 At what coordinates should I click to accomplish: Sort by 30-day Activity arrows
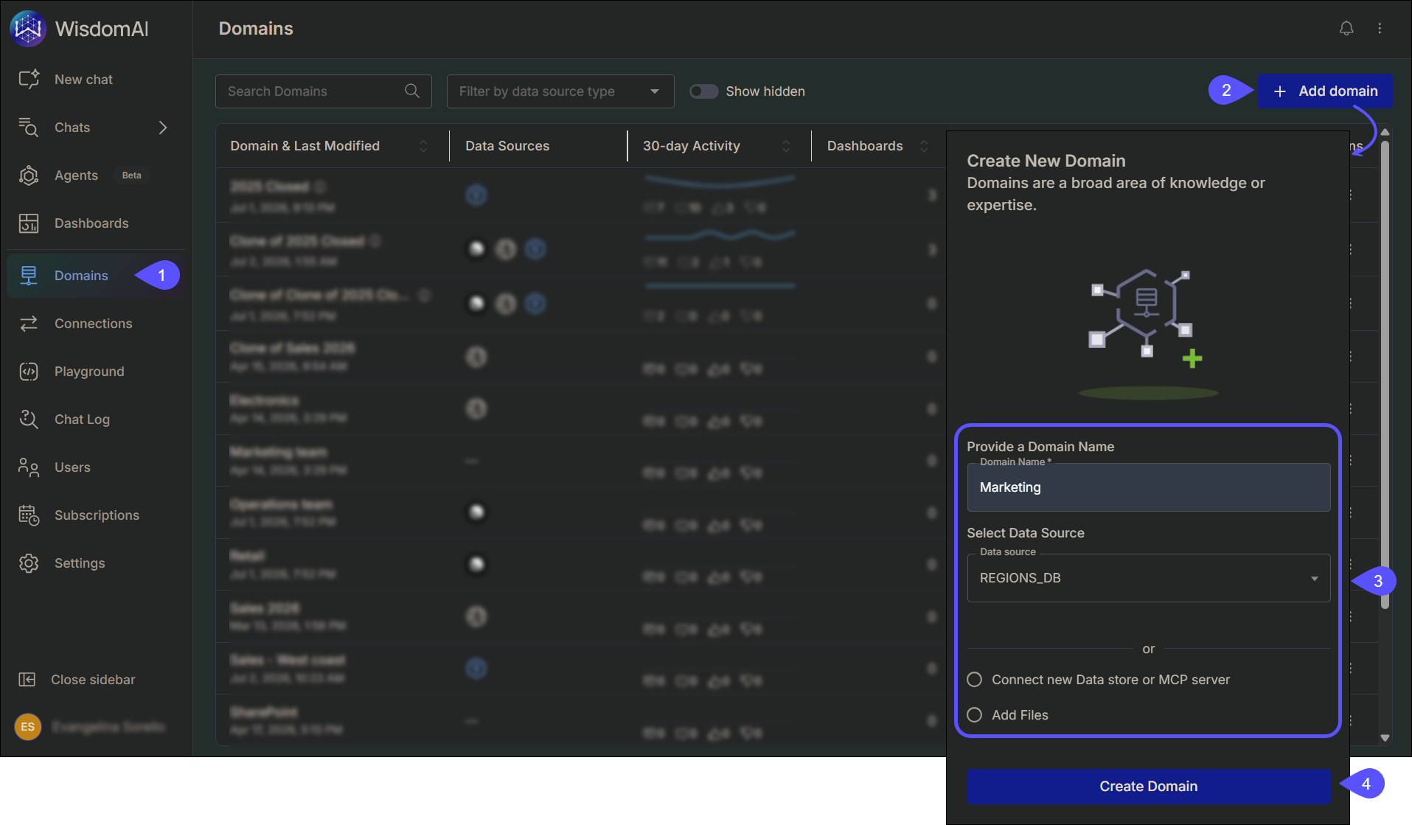[786, 146]
